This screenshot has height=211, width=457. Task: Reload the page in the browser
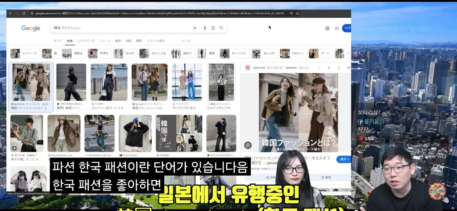24,13
